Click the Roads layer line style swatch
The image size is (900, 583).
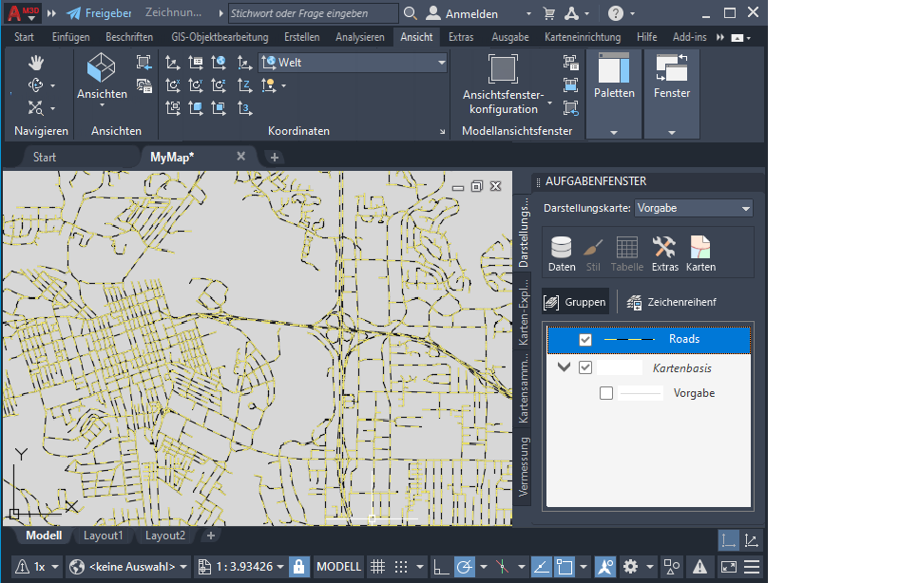629,340
